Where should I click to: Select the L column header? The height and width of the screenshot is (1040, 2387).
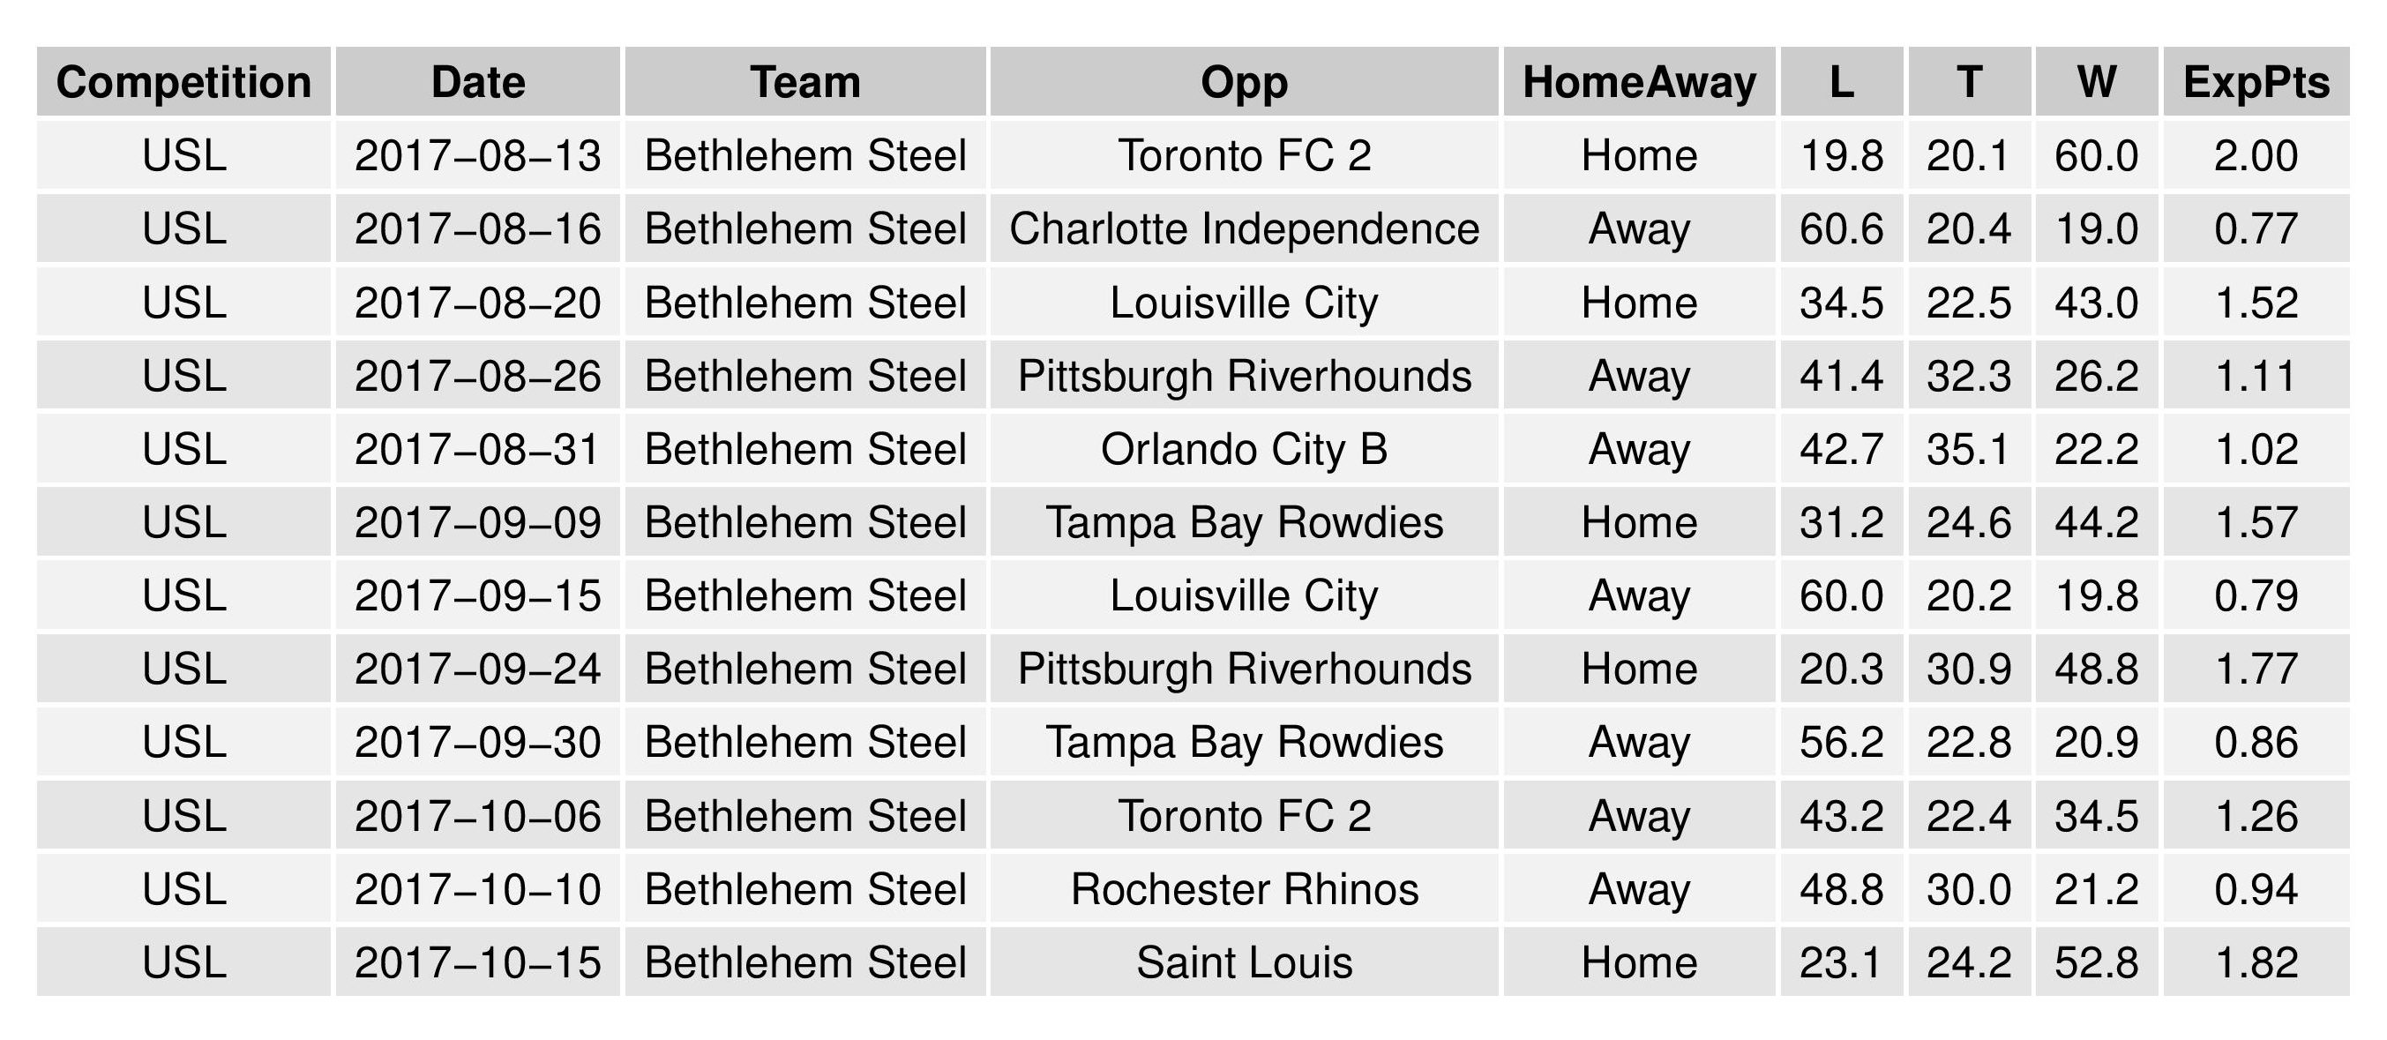click(x=1841, y=83)
